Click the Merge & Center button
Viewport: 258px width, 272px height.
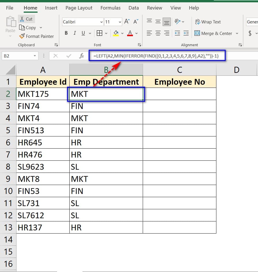coord(213,33)
